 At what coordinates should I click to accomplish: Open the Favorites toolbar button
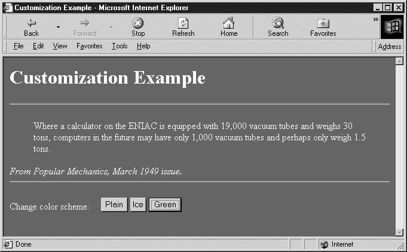(x=323, y=26)
